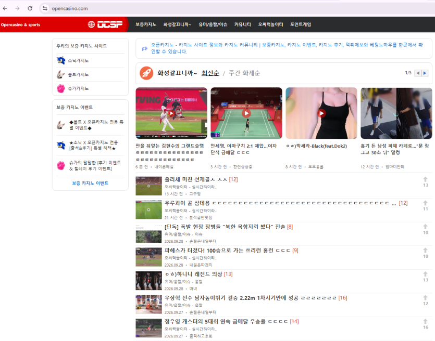Open the 유머/움짤/이슈 menu

click(x=213, y=24)
